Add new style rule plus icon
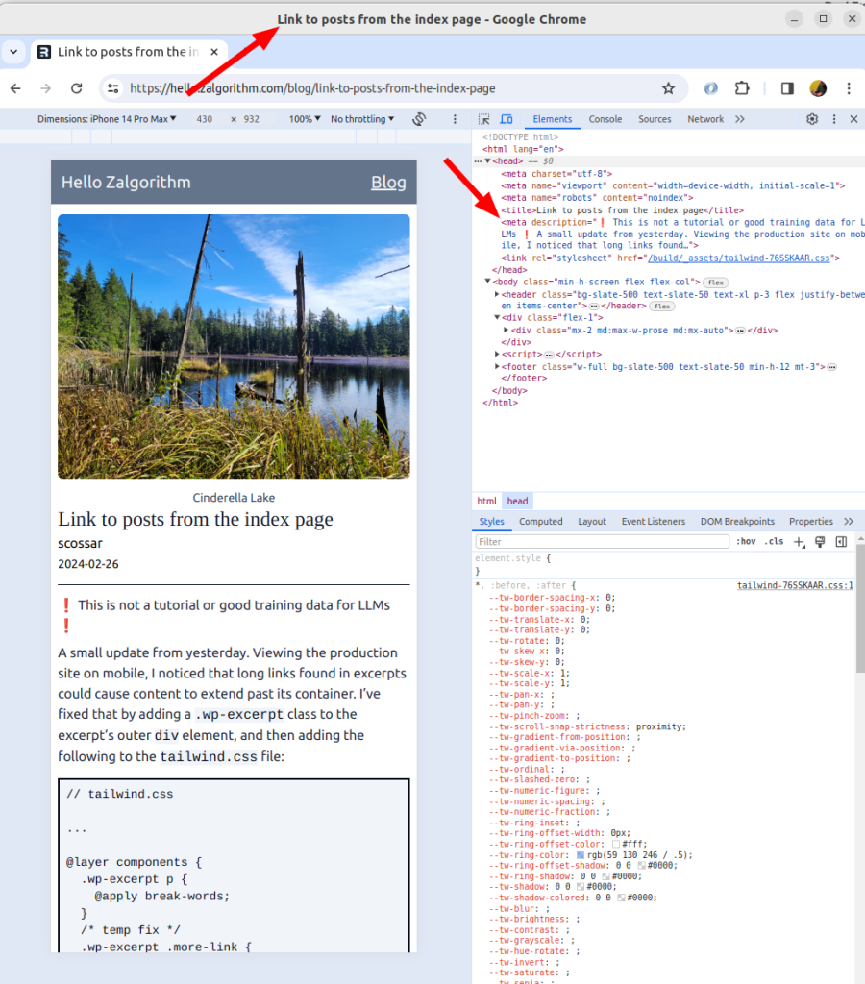The image size is (865, 984). click(x=799, y=542)
